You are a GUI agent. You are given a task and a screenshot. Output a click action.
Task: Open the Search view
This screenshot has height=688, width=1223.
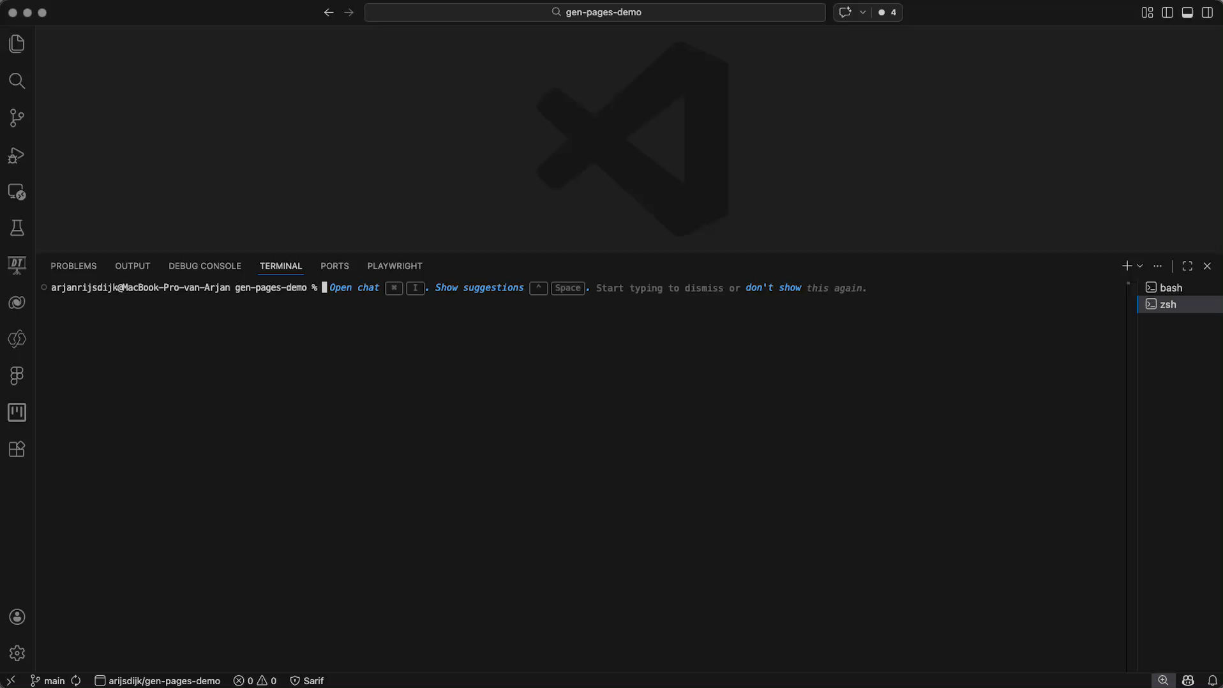17,81
